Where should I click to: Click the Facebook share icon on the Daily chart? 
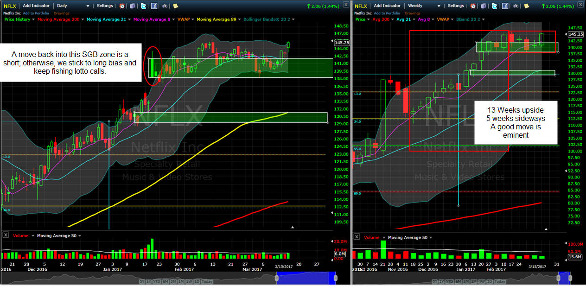click(x=154, y=6)
